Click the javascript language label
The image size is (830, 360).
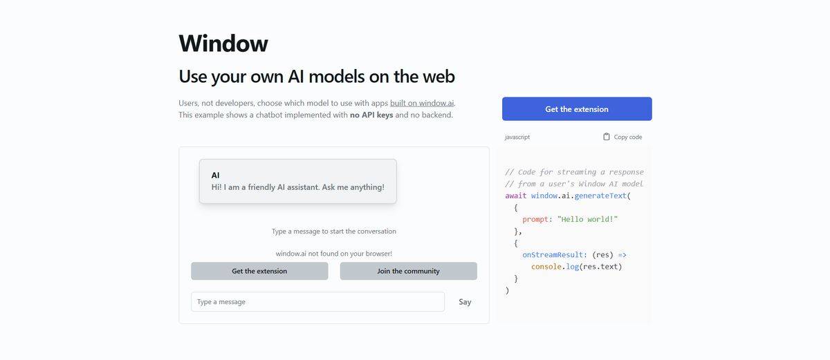coord(517,137)
